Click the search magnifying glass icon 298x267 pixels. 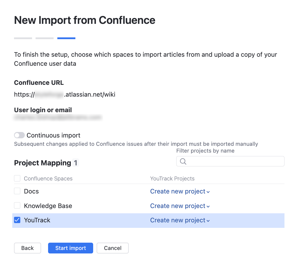(183, 161)
